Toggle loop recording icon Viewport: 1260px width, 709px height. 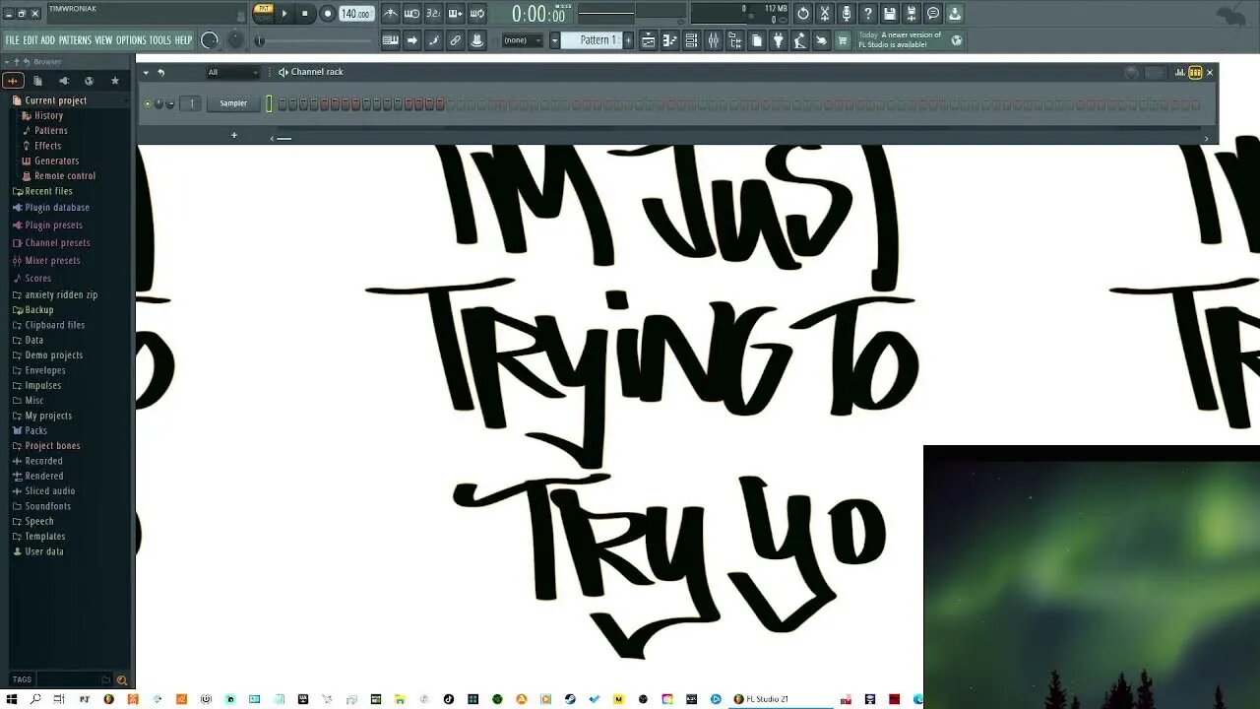coord(476,14)
